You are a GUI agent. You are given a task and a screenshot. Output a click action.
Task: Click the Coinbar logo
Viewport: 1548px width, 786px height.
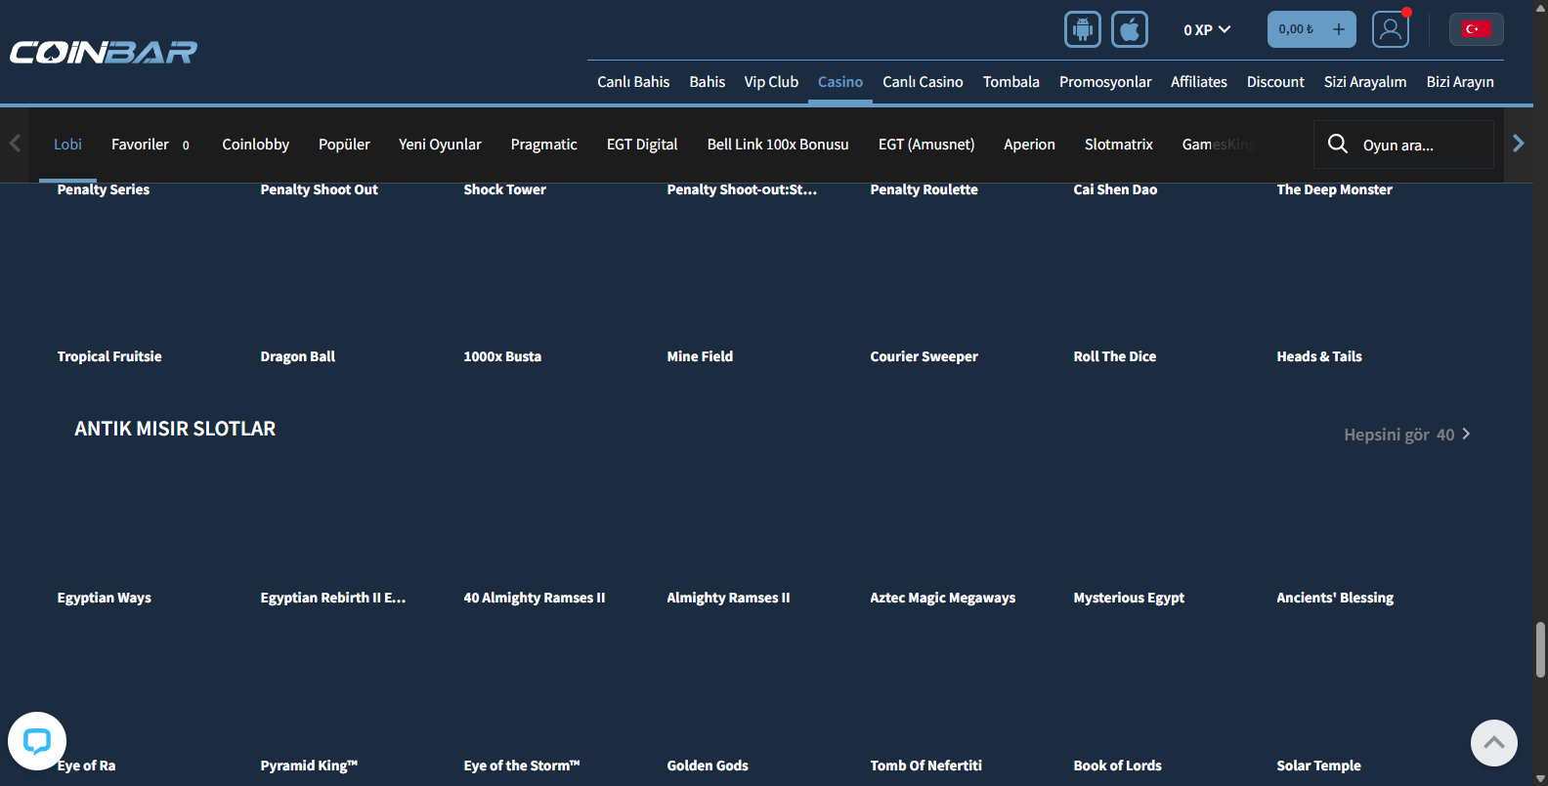(104, 52)
